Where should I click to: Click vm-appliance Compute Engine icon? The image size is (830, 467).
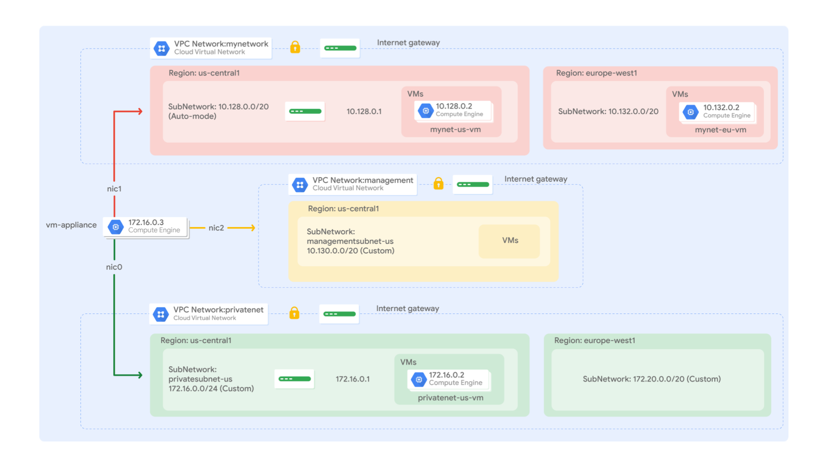(x=116, y=227)
